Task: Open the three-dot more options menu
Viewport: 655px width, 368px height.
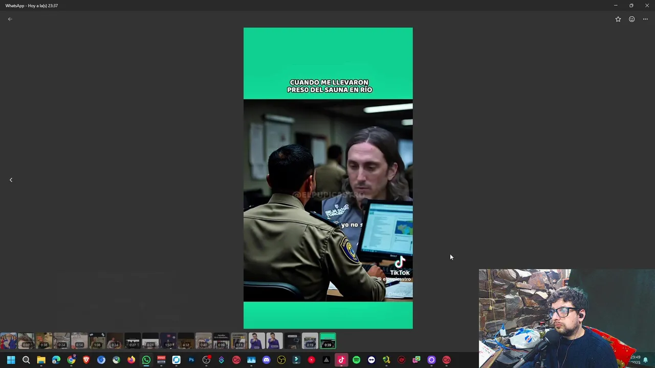Action: pyautogui.click(x=645, y=19)
